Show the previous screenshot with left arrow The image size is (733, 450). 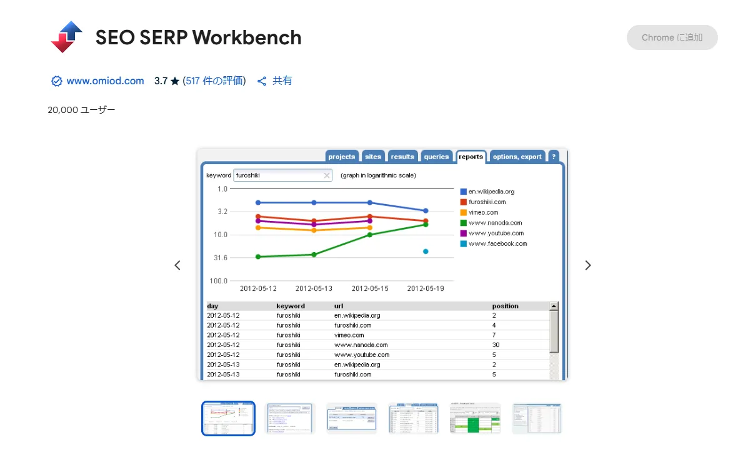(177, 265)
